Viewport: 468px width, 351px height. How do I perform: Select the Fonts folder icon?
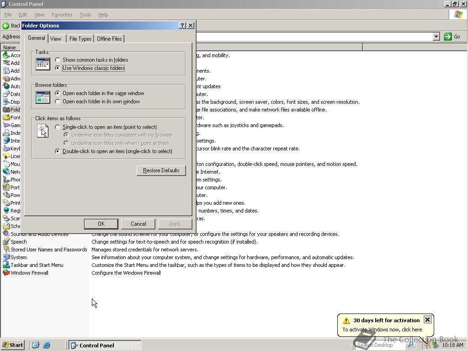tap(6, 117)
